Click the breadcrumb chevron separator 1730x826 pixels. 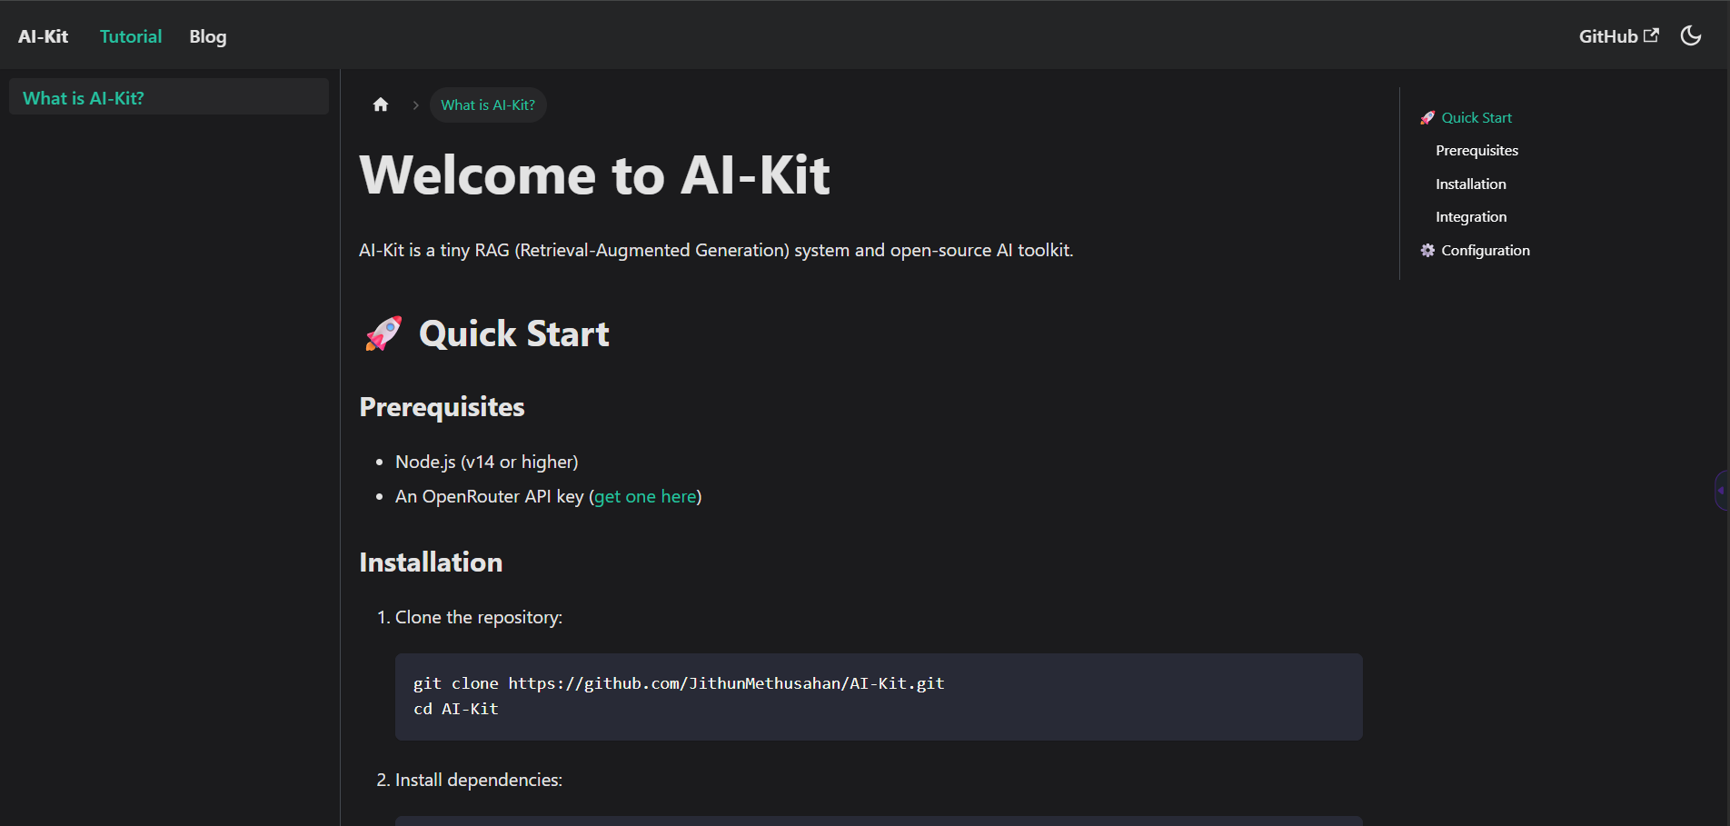[415, 104]
